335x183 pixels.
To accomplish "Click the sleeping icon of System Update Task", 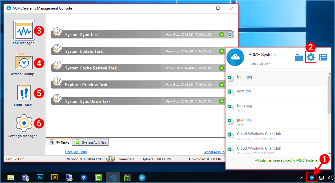I will 57,48.
